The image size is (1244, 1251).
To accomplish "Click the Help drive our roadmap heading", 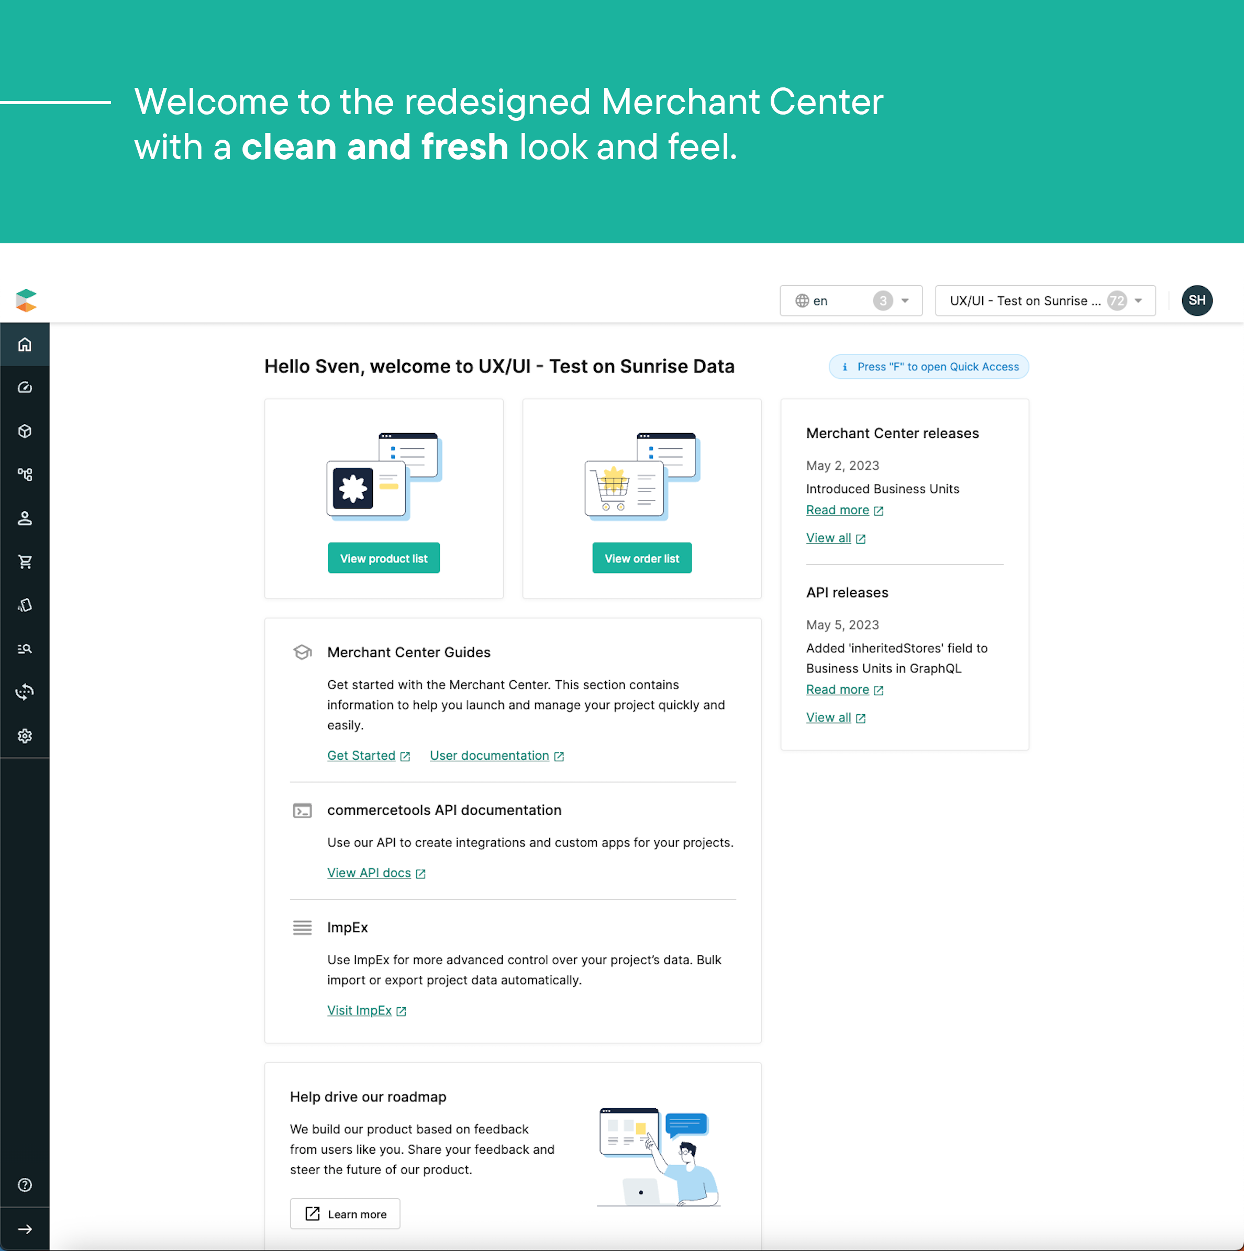I will 368,1097.
